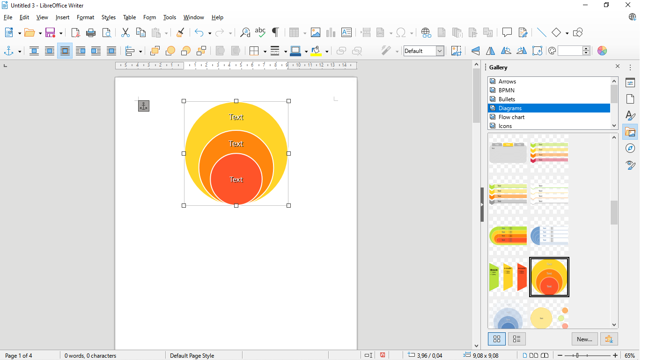649x360 pixels.
Task: Set wrap to None
Action: pyautogui.click(x=34, y=51)
